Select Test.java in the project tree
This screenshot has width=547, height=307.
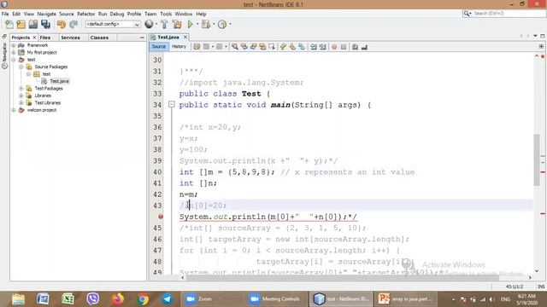coord(59,81)
